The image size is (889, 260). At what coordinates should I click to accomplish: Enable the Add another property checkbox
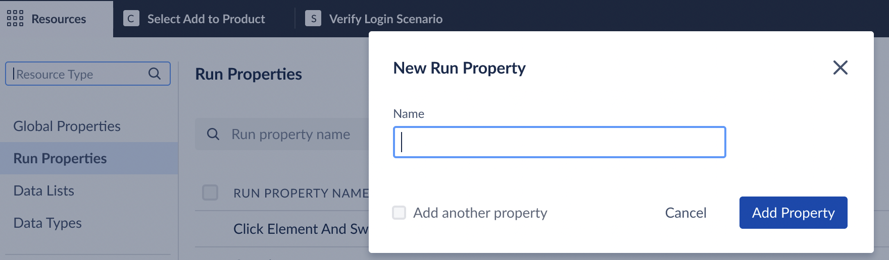coord(399,213)
